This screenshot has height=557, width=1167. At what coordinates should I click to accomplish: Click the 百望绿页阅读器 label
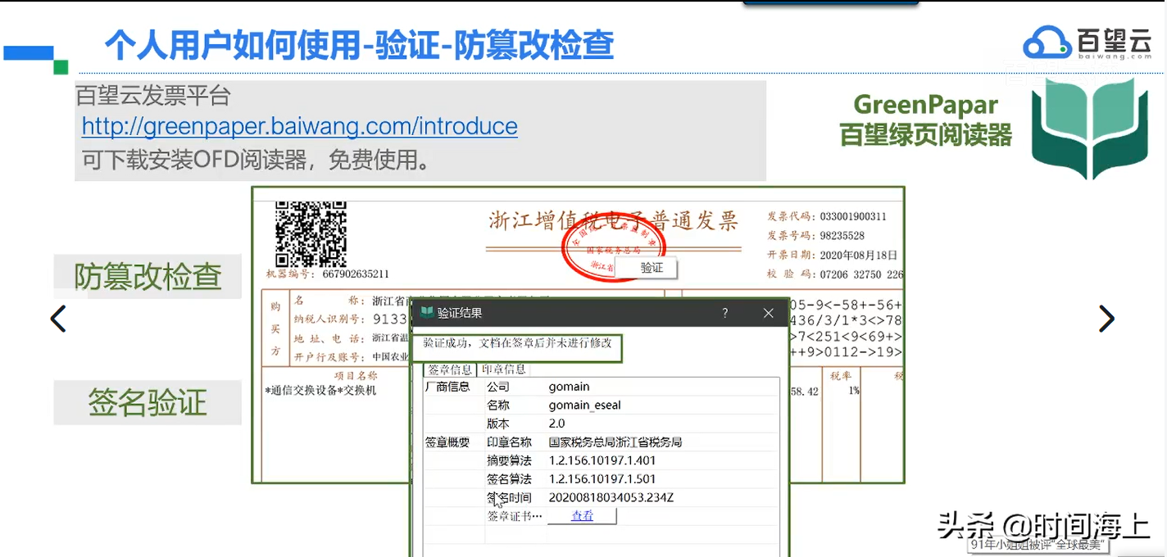click(x=926, y=135)
